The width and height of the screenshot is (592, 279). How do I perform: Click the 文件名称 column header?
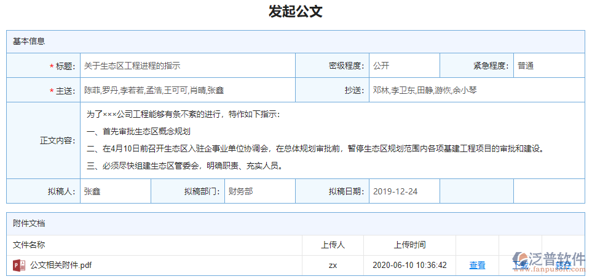(29, 245)
